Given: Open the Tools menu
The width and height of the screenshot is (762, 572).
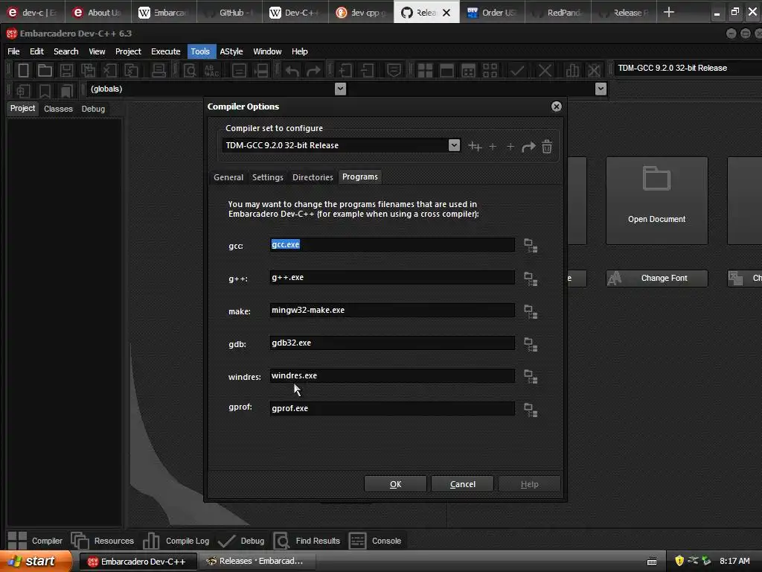Looking at the screenshot, I should point(199,51).
